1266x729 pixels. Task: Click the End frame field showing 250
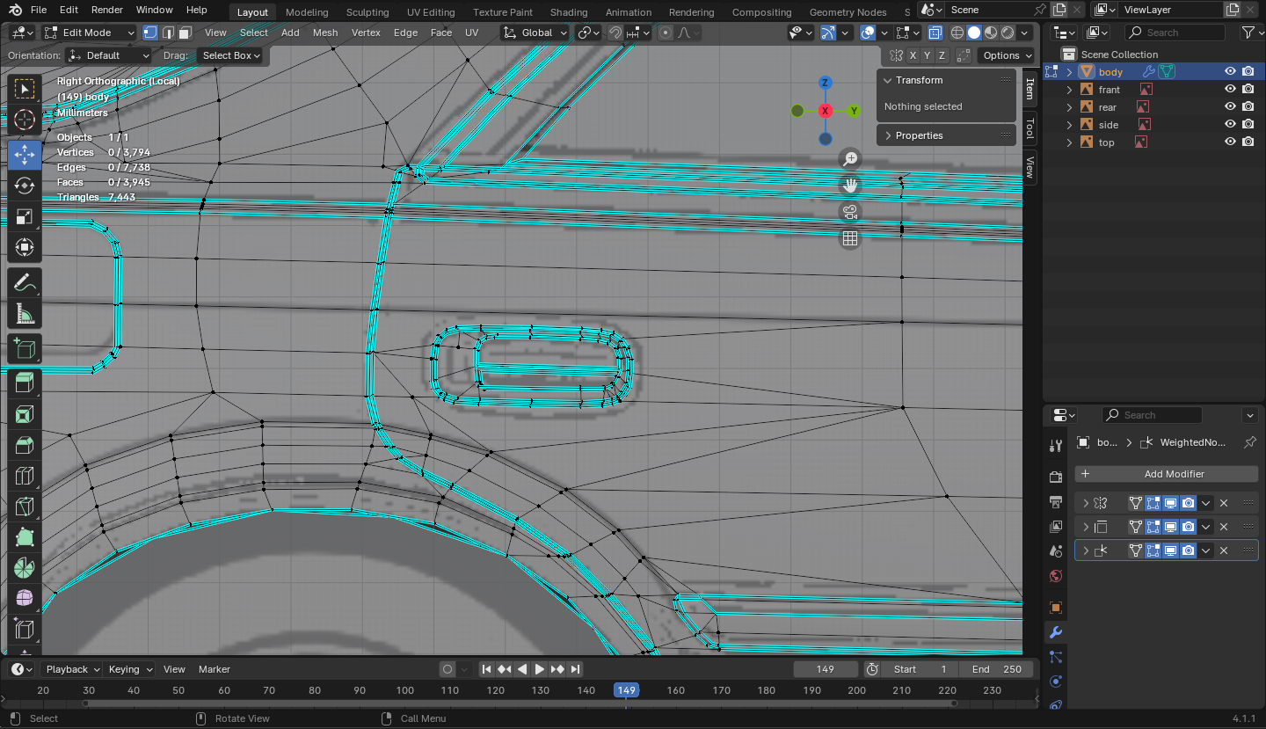[x=997, y=669]
